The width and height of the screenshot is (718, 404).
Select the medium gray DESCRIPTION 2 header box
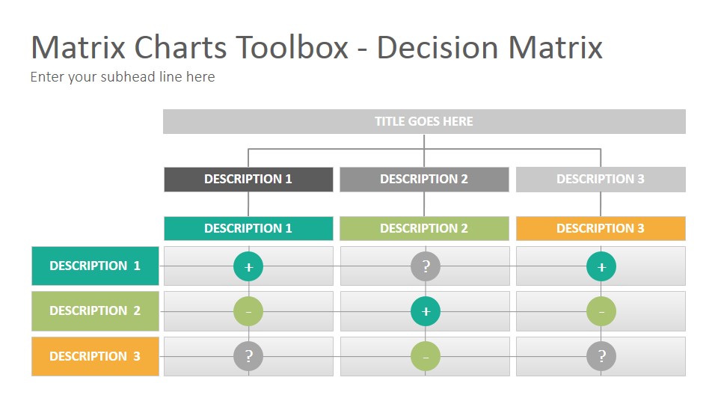tap(424, 179)
